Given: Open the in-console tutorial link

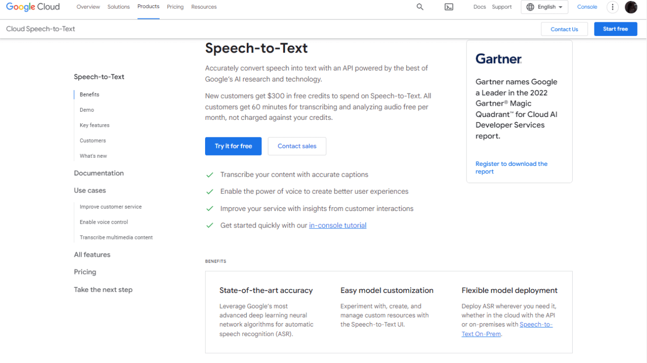Looking at the screenshot, I should click(338, 226).
